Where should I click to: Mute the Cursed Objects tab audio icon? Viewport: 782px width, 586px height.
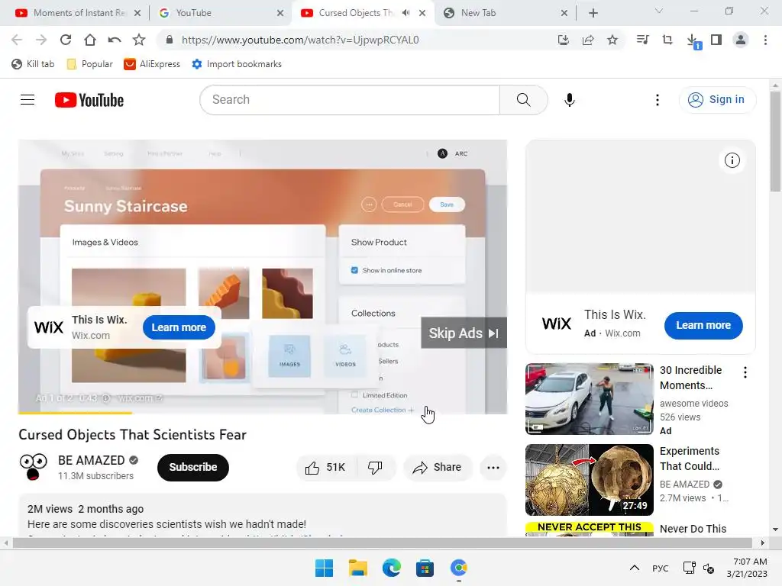click(406, 13)
